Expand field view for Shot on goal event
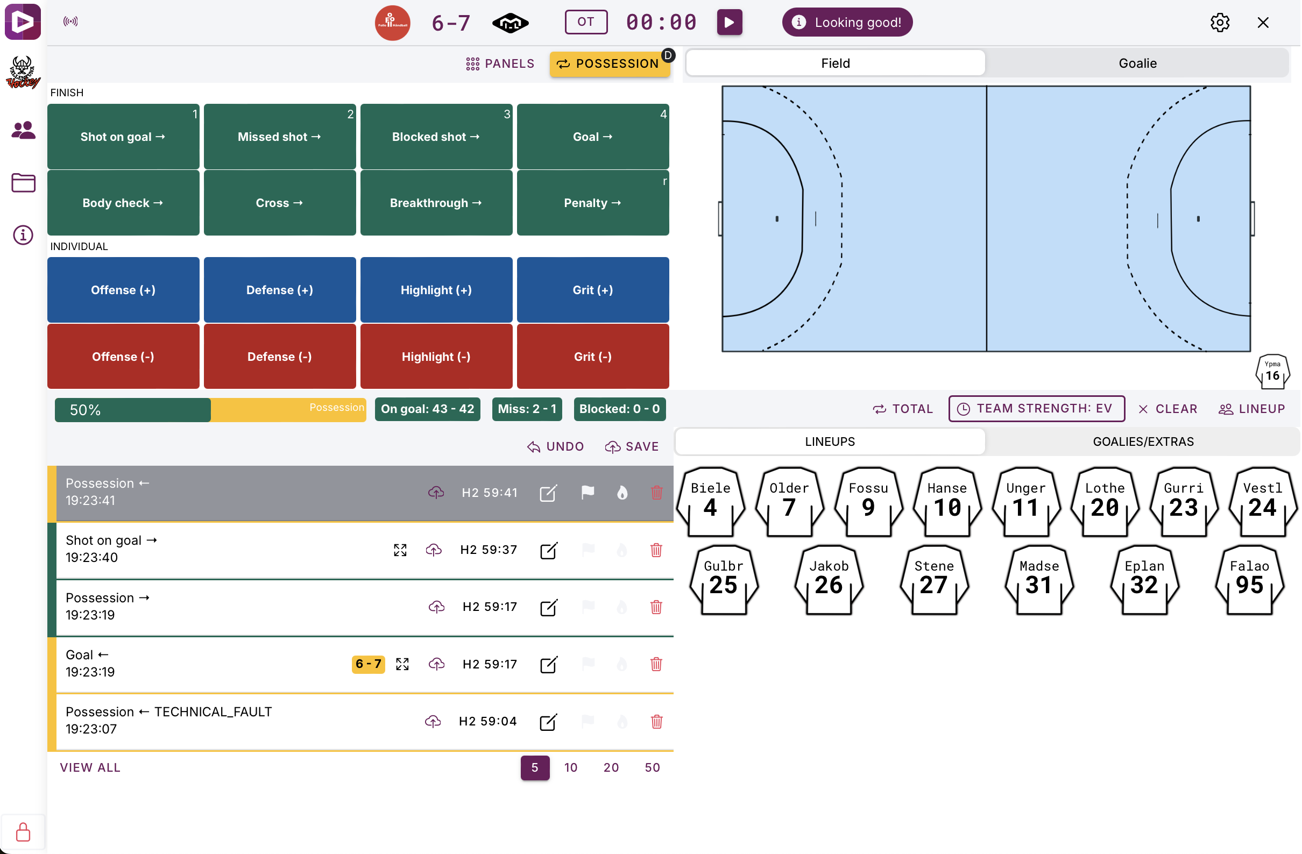 pos(400,550)
